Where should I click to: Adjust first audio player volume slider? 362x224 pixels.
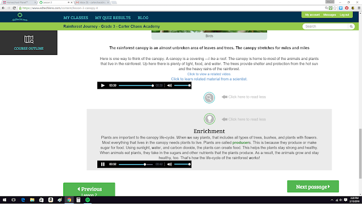[182, 85]
